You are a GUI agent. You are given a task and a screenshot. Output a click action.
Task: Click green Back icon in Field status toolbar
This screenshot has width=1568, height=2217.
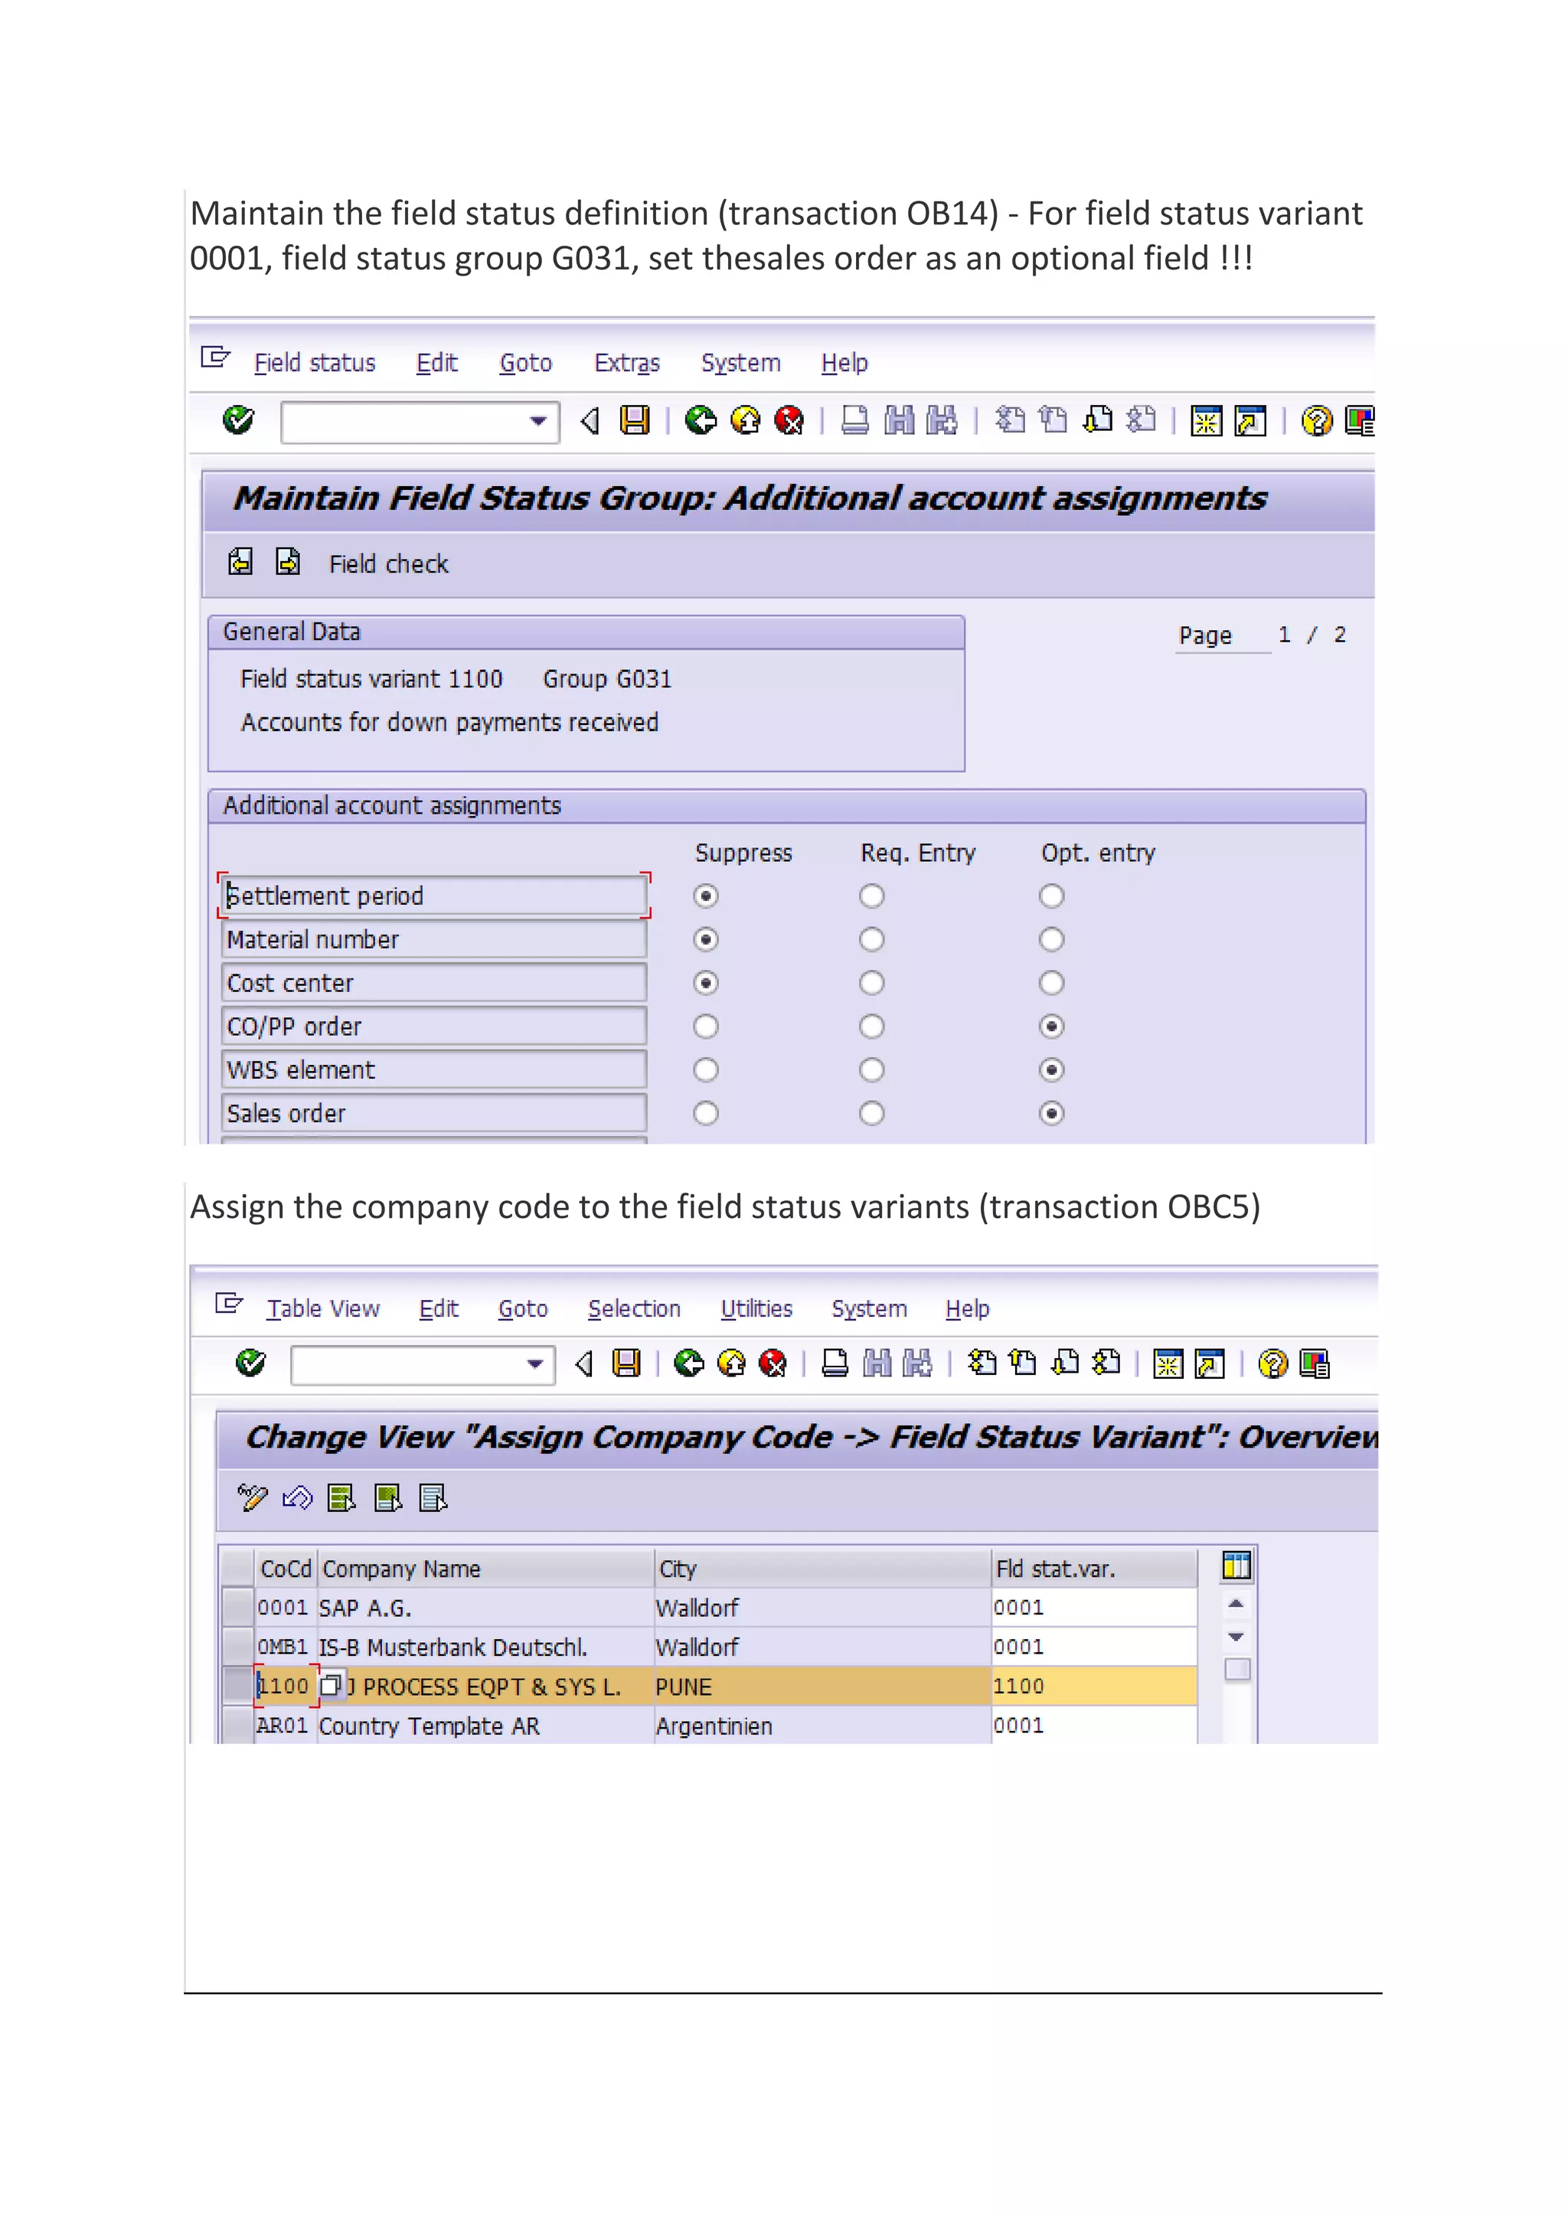click(x=701, y=420)
